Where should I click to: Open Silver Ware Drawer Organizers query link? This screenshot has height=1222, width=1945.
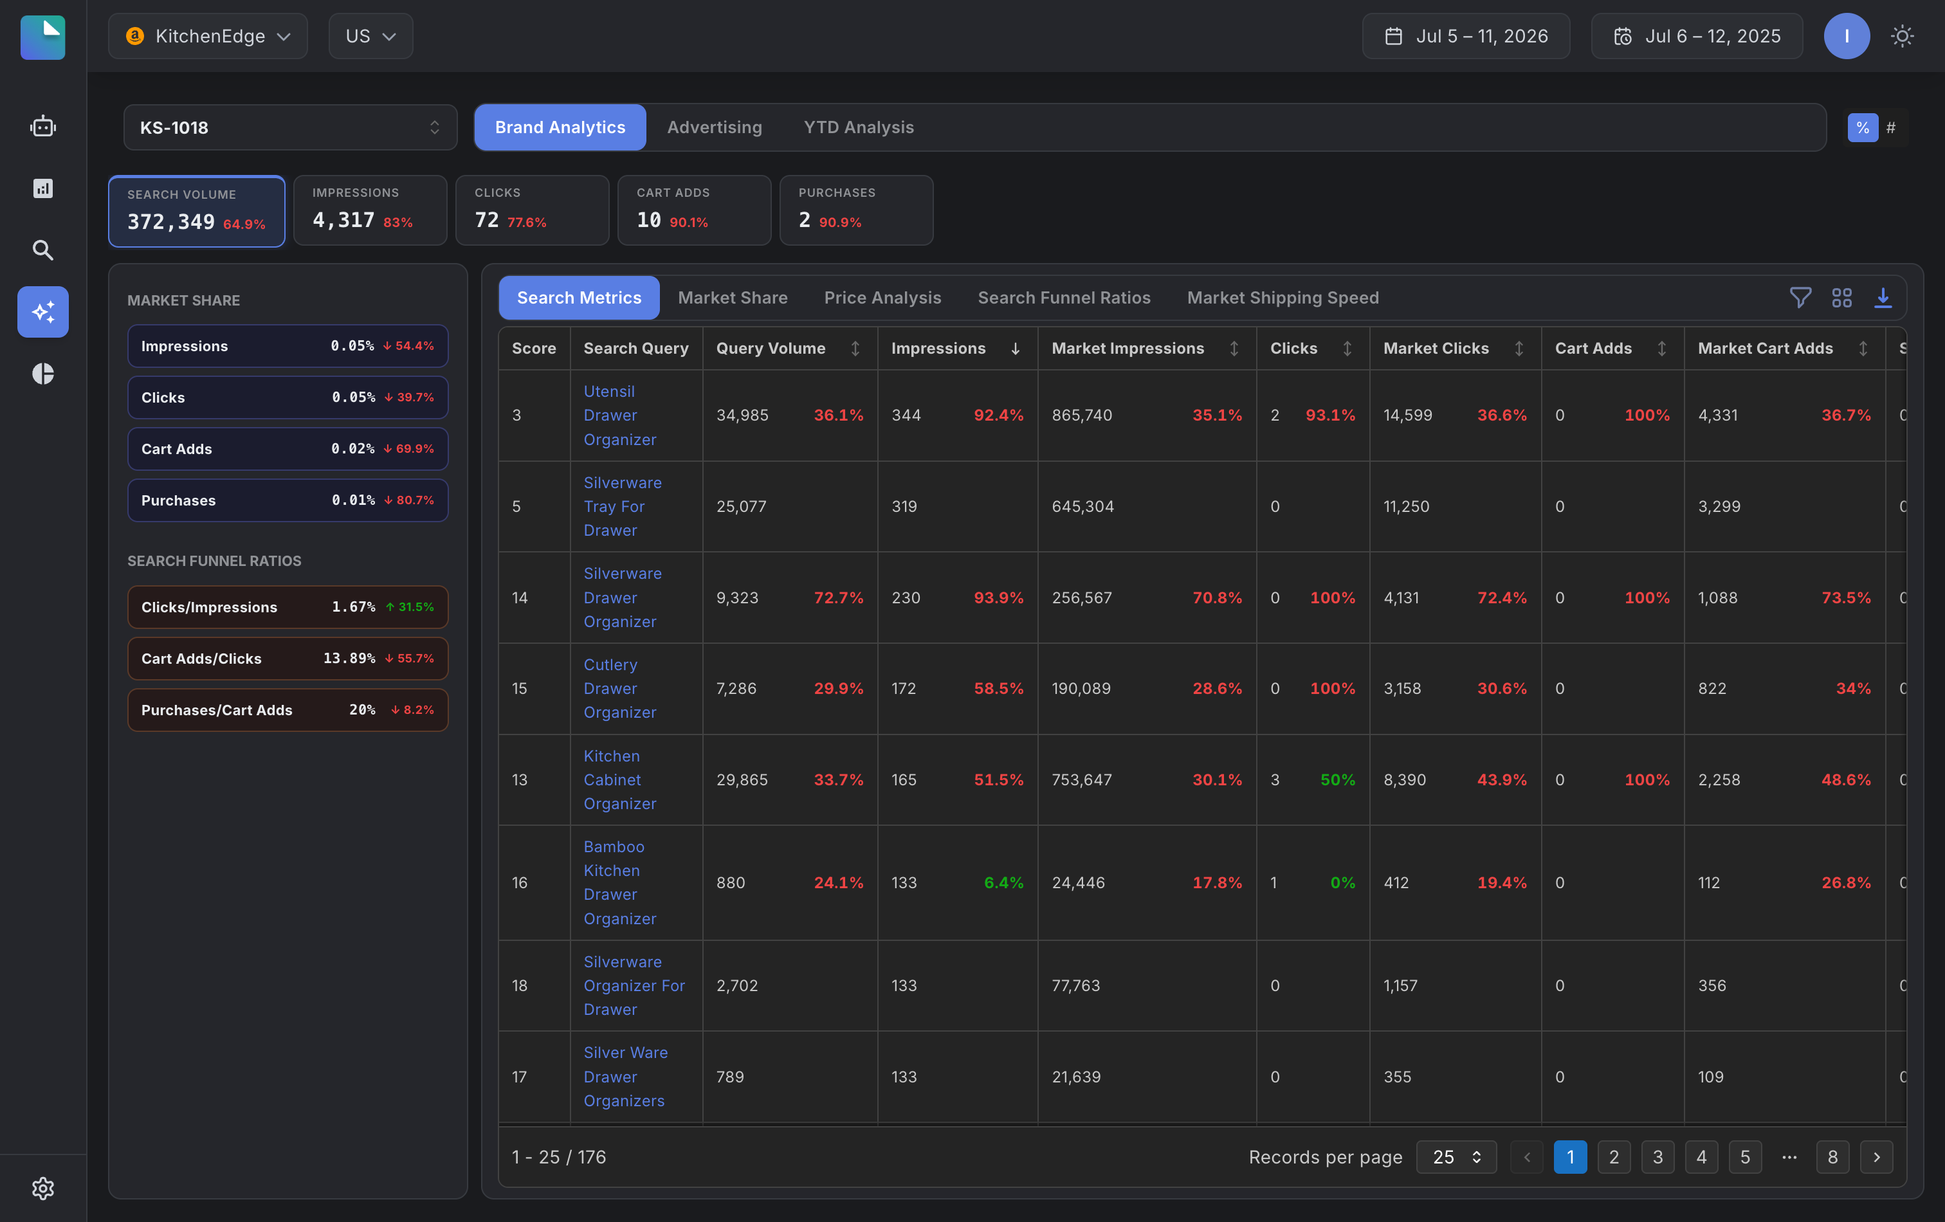[x=625, y=1077]
